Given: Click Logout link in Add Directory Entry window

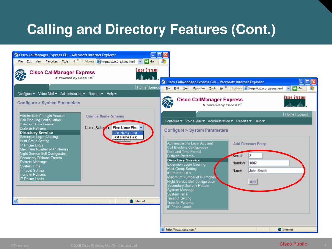Looking at the screenshot, I should pos(302,114).
